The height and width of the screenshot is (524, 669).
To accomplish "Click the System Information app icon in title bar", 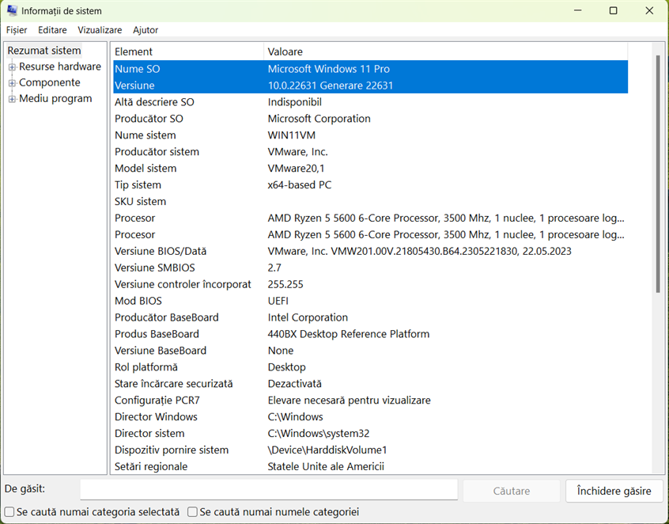I will coord(12,10).
